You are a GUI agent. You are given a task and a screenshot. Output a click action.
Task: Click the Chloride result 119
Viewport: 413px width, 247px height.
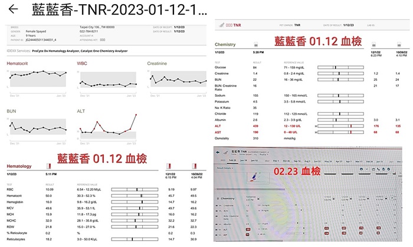coord(255,114)
